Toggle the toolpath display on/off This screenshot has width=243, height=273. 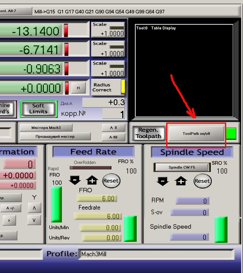pos(196,134)
